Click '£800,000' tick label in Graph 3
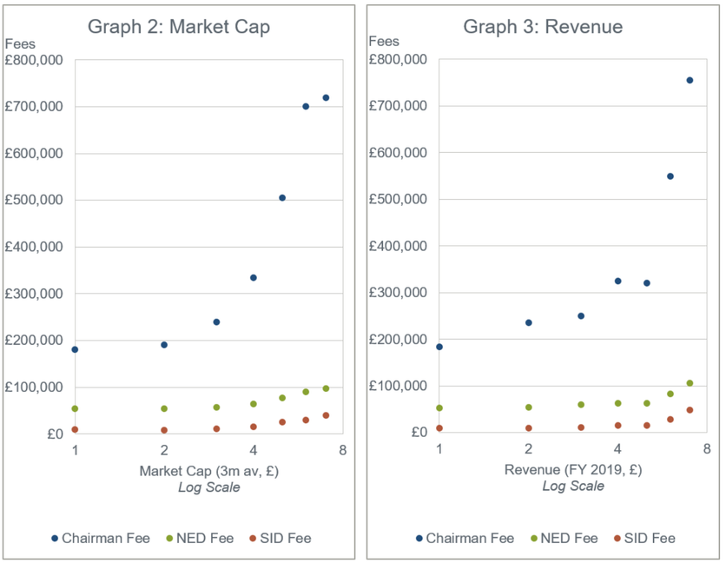Image resolution: width=726 pixels, height=563 pixels. [x=398, y=59]
